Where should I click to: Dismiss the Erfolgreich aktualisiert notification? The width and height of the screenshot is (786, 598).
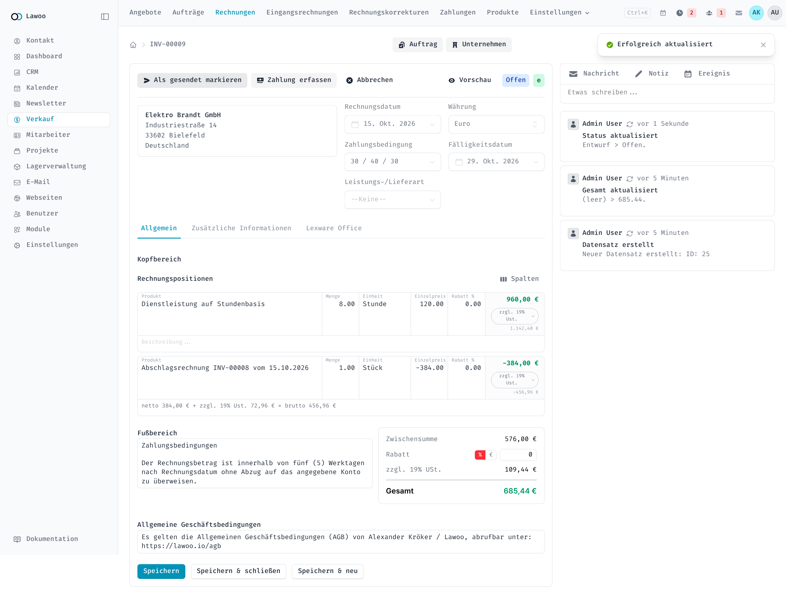point(763,44)
